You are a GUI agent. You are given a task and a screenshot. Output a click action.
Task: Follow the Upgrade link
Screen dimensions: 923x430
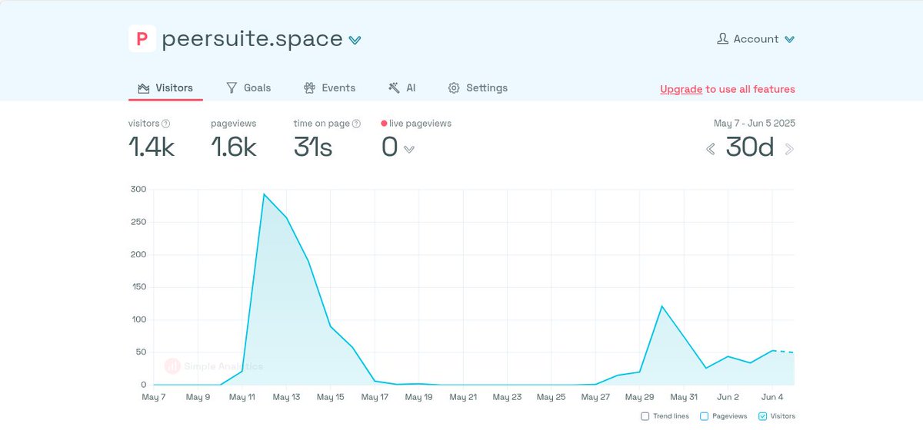681,89
